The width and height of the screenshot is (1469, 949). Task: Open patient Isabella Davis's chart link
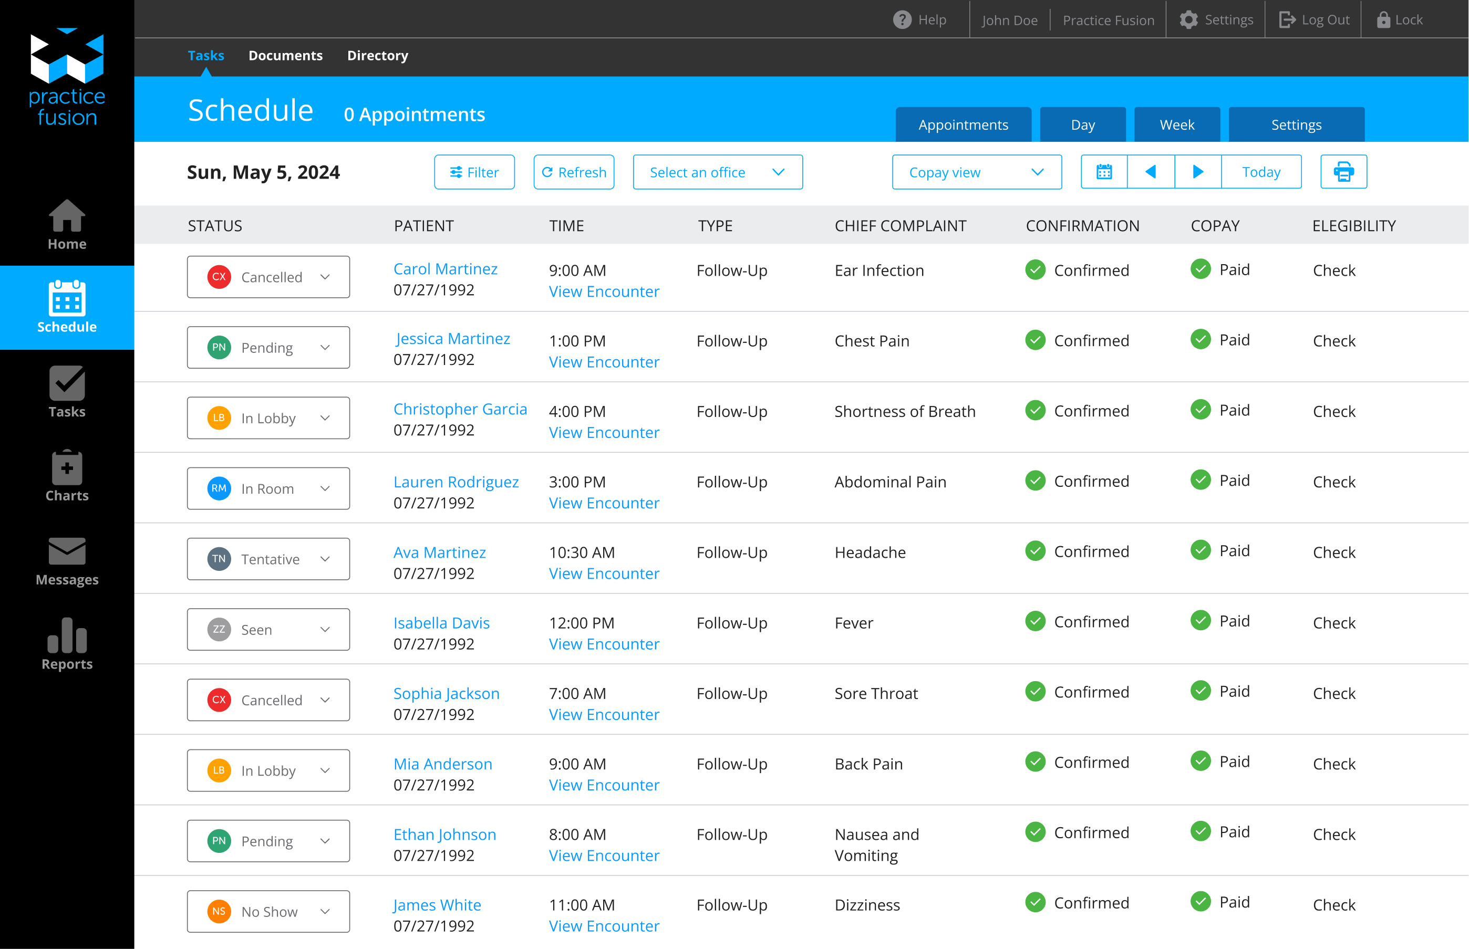click(x=441, y=623)
